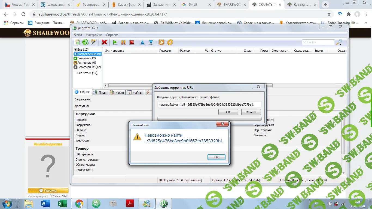
Task: Open the search provider dropdown by magnifier
Action: [x=339, y=42]
